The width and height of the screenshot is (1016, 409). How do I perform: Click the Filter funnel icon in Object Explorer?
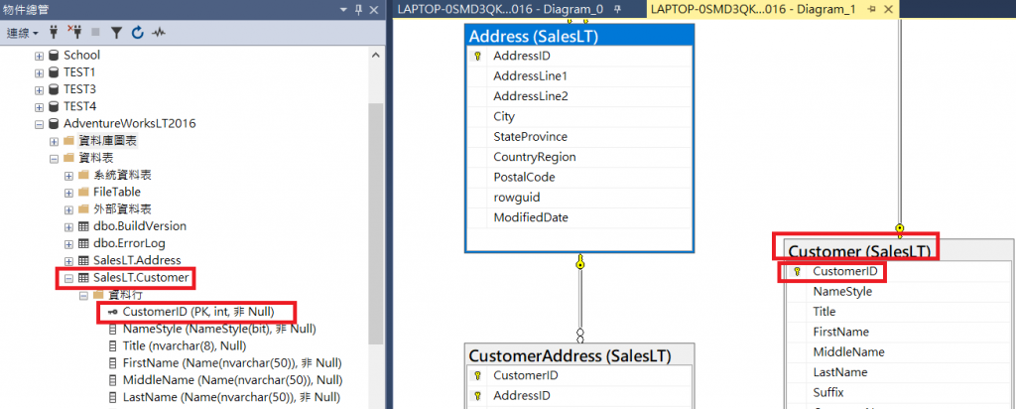click(x=116, y=33)
